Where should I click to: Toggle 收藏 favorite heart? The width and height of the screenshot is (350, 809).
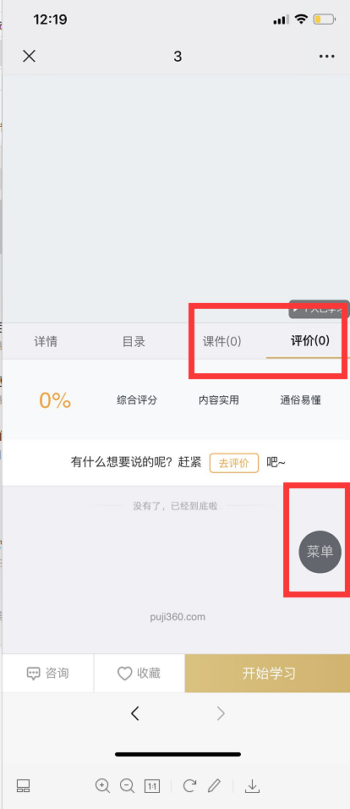click(x=139, y=674)
